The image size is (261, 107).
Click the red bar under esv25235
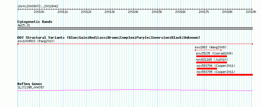pyautogui.click(x=211, y=56)
